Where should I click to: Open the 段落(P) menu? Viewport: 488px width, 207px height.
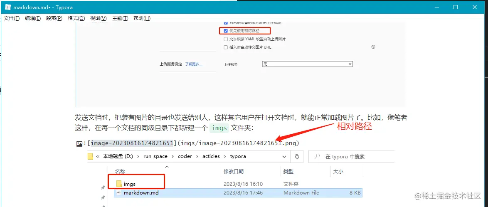[54, 18]
